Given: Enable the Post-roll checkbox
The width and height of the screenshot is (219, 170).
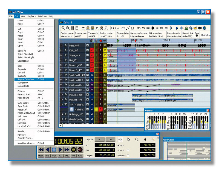Looking at the screenshot, I should point(128,155).
